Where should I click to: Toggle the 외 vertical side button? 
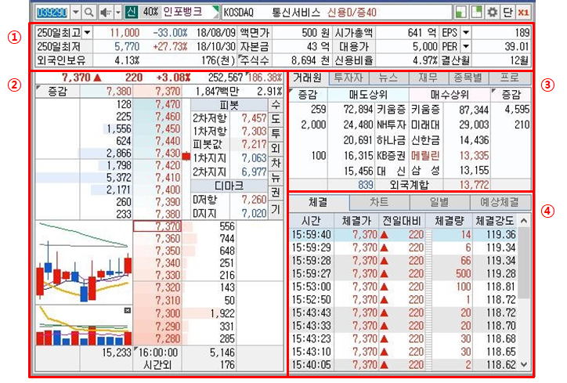click(275, 148)
